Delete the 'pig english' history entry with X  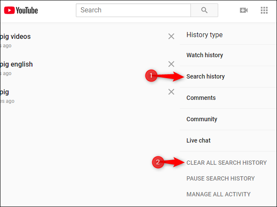171,64
